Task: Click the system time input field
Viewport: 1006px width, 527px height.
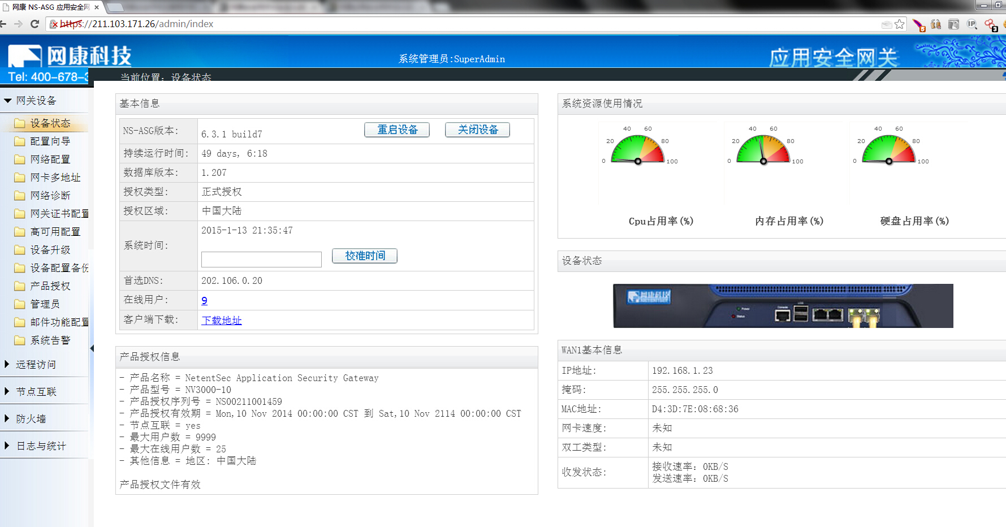Action: pyautogui.click(x=261, y=260)
